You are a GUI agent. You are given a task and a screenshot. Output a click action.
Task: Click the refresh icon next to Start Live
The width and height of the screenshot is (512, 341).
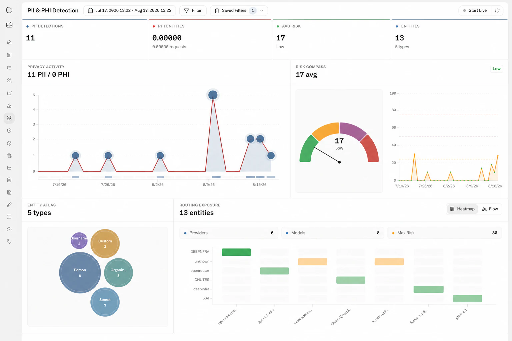pyautogui.click(x=497, y=11)
